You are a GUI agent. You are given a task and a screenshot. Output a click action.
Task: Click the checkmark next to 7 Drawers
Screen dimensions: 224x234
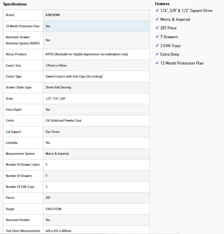point(157,37)
